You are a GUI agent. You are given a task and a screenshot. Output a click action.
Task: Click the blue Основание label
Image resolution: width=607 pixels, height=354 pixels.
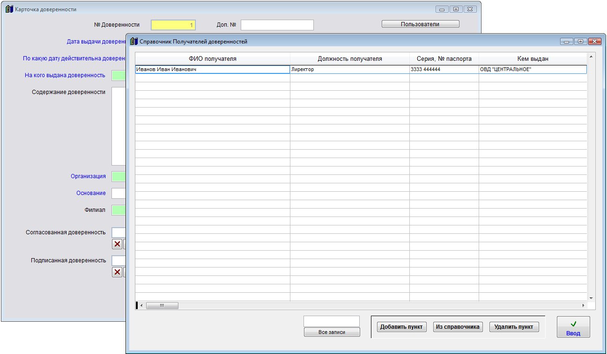click(91, 193)
